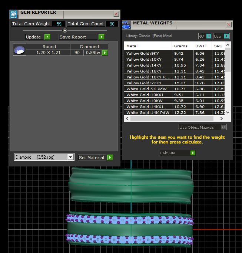Click the Gem Reporter panel icon
The image size is (242, 253).
14,14
